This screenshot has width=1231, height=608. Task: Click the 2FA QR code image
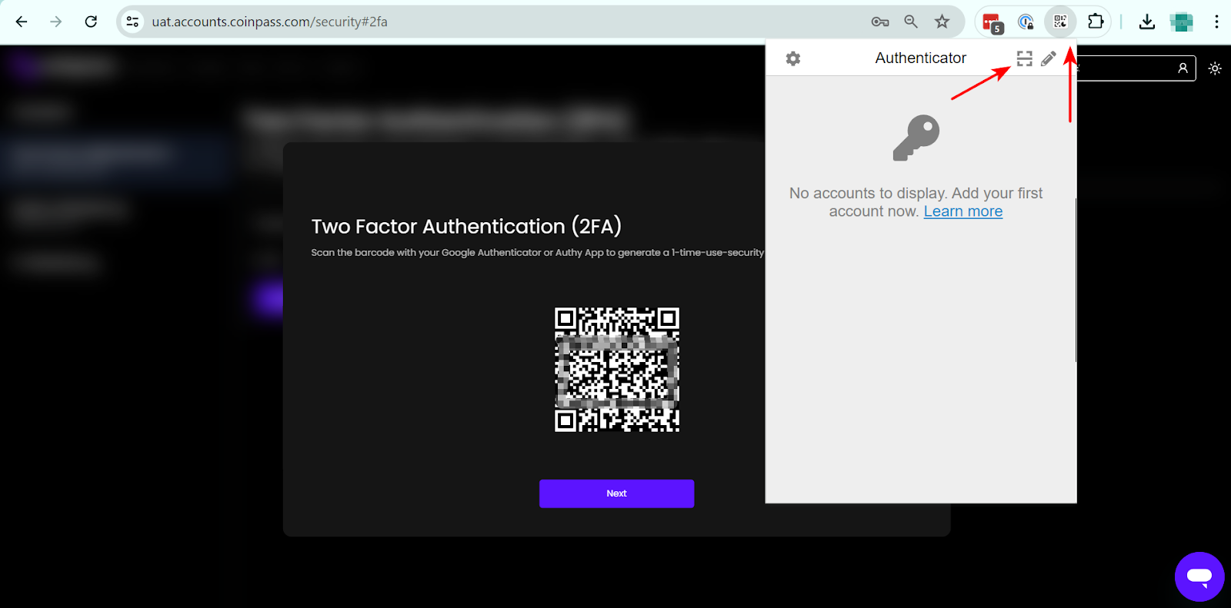pos(617,370)
